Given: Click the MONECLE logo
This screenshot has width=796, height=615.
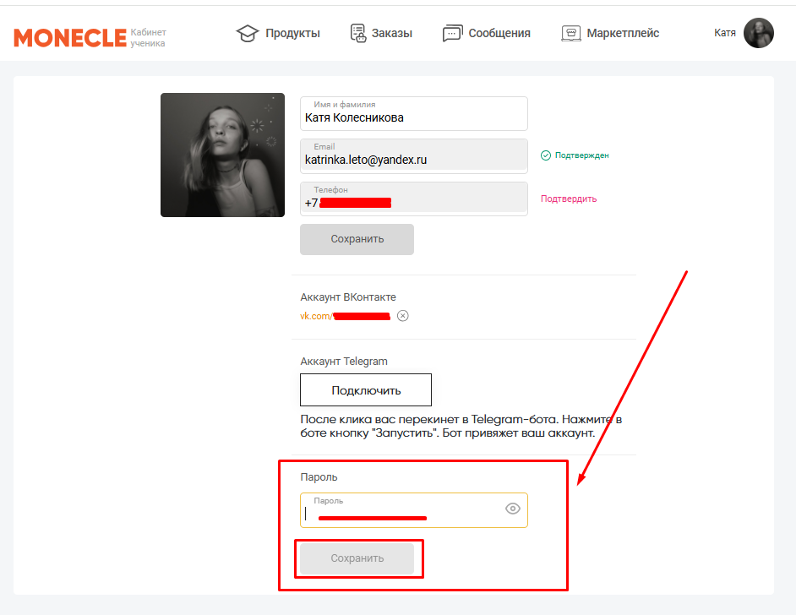Looking at the screenshot, I should click(69, 37).
